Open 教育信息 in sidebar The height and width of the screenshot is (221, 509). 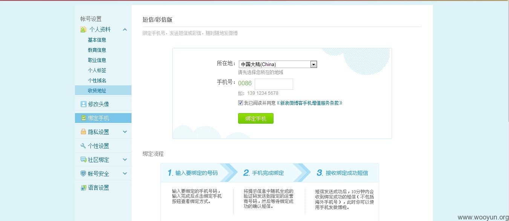tap(97, 50)
